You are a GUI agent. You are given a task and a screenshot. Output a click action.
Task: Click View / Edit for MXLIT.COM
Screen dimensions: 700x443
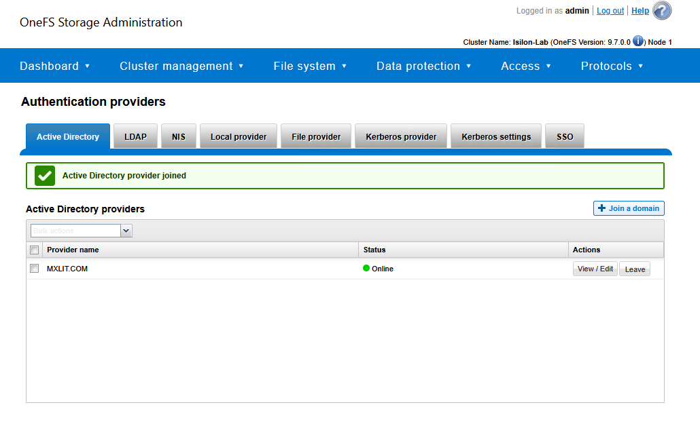[595, 269]
